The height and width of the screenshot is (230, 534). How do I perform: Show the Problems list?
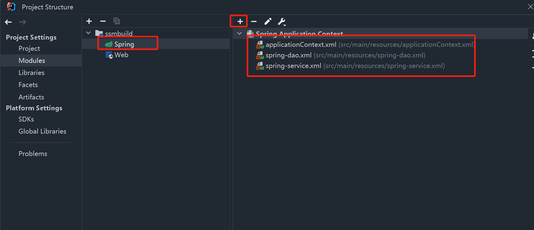point(33,154)
